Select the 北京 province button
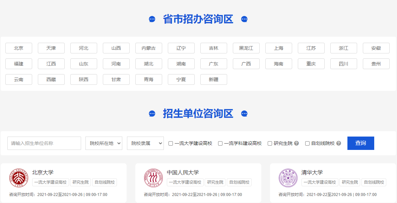 pos(19,48)
